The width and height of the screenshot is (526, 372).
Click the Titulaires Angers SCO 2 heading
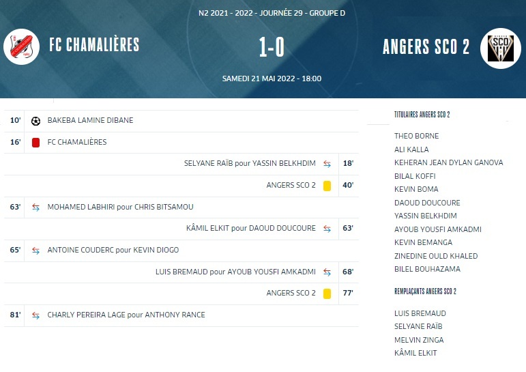click(x=422, y=115)
